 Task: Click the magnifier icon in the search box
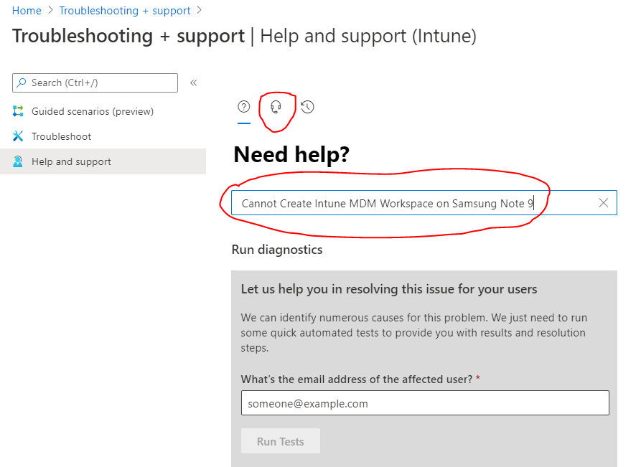[x=22, y=82]
